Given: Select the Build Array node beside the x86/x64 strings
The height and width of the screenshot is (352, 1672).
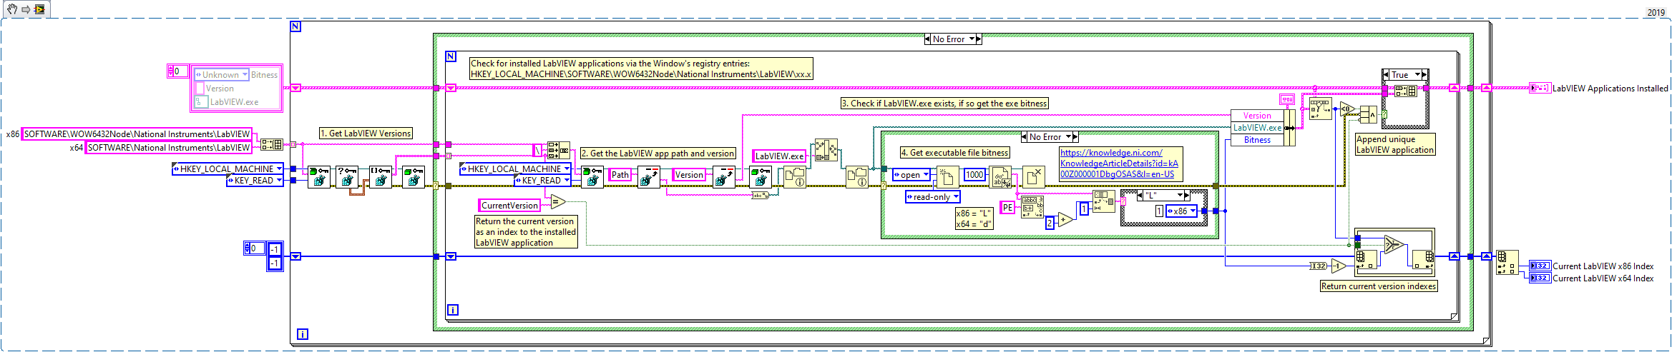Looking at the screenshot, I should (x=271, y=144).
